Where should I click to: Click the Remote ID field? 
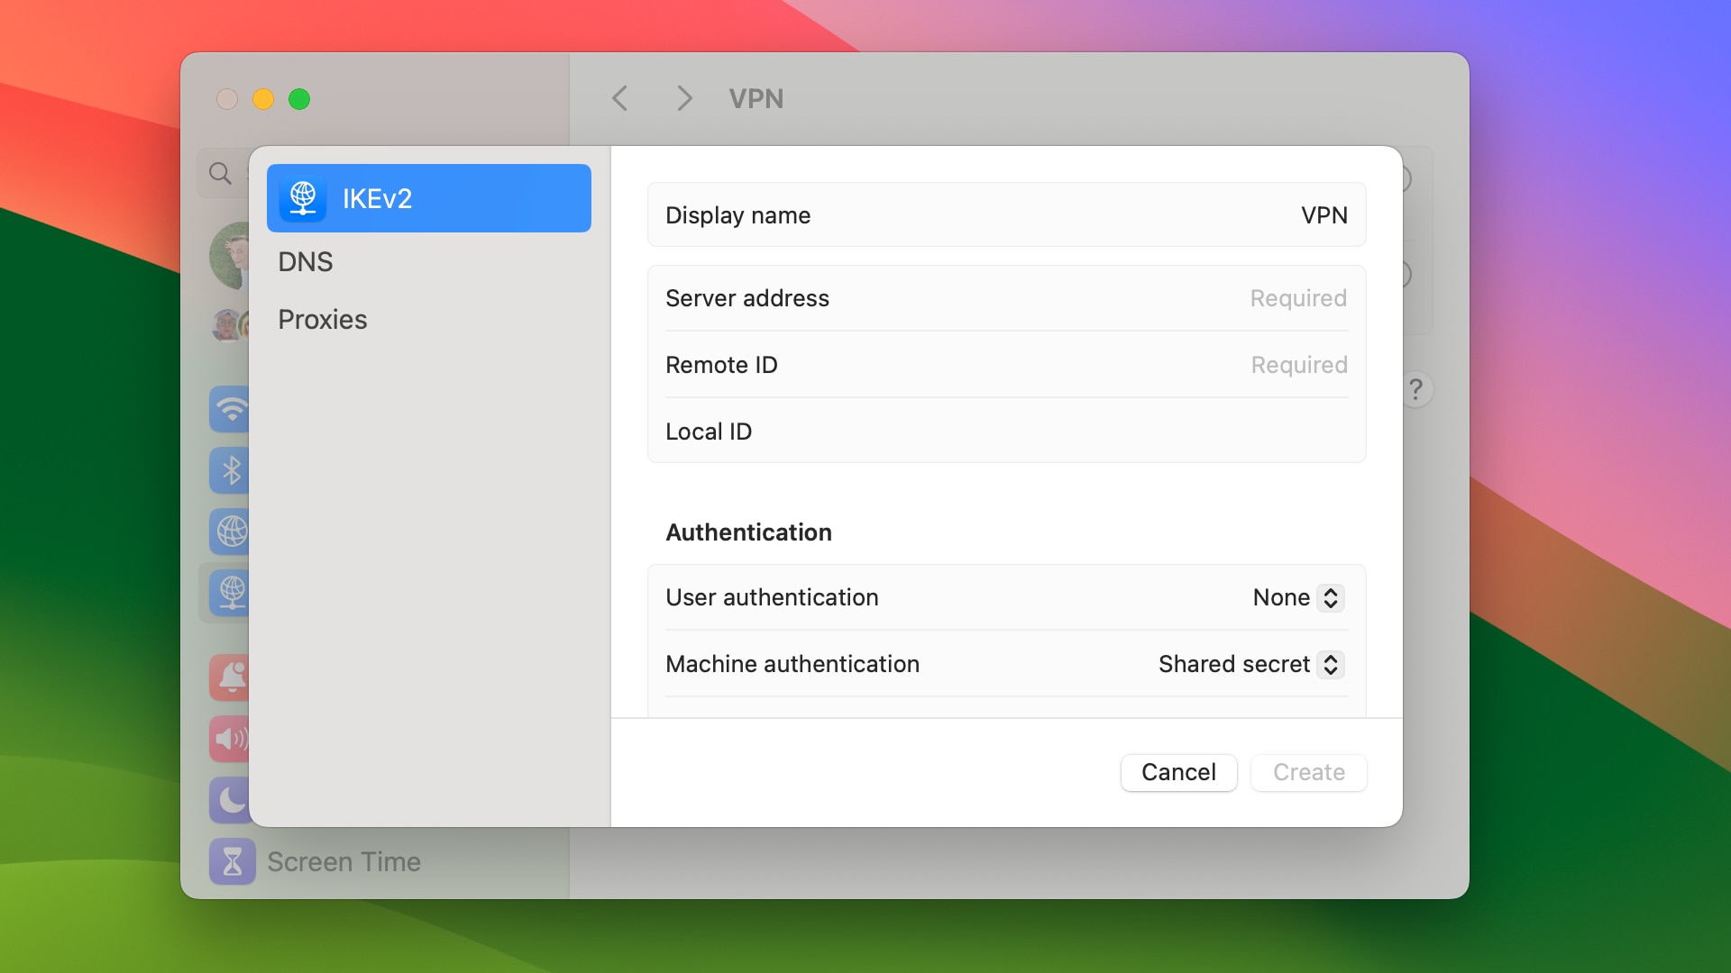tap(1006, 365)
